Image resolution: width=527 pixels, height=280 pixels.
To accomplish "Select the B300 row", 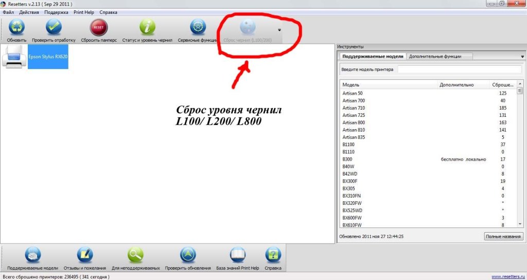I will (428, 160).
